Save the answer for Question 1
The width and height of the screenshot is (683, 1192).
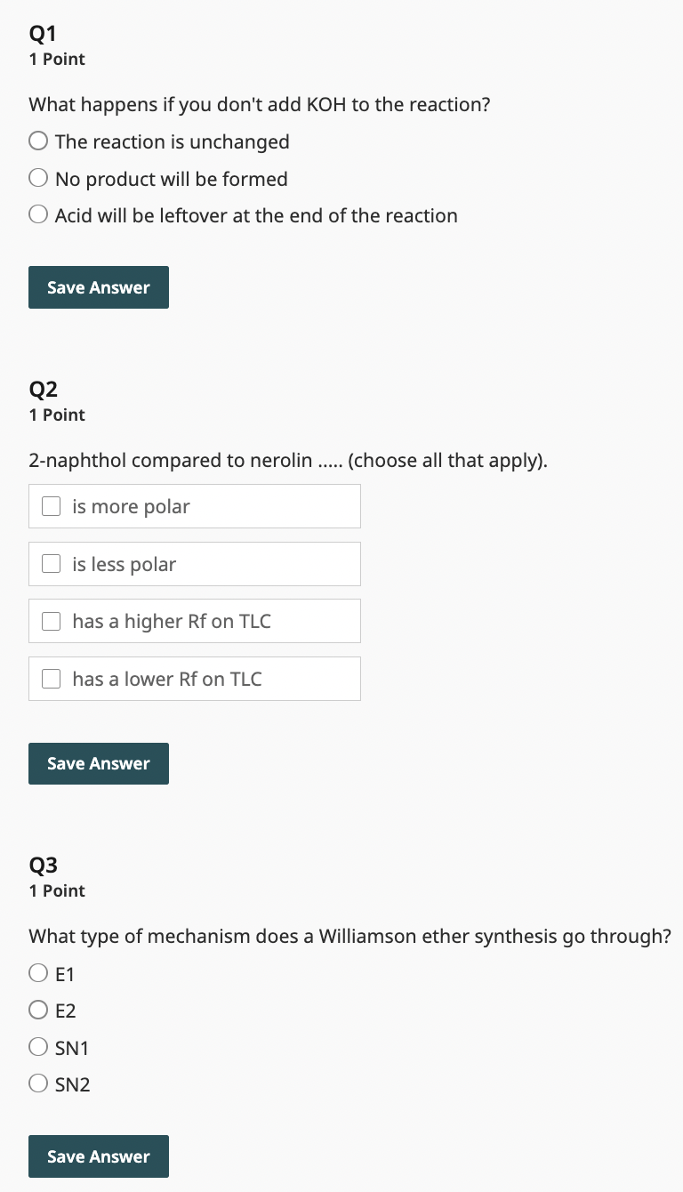tap(98, 286)
